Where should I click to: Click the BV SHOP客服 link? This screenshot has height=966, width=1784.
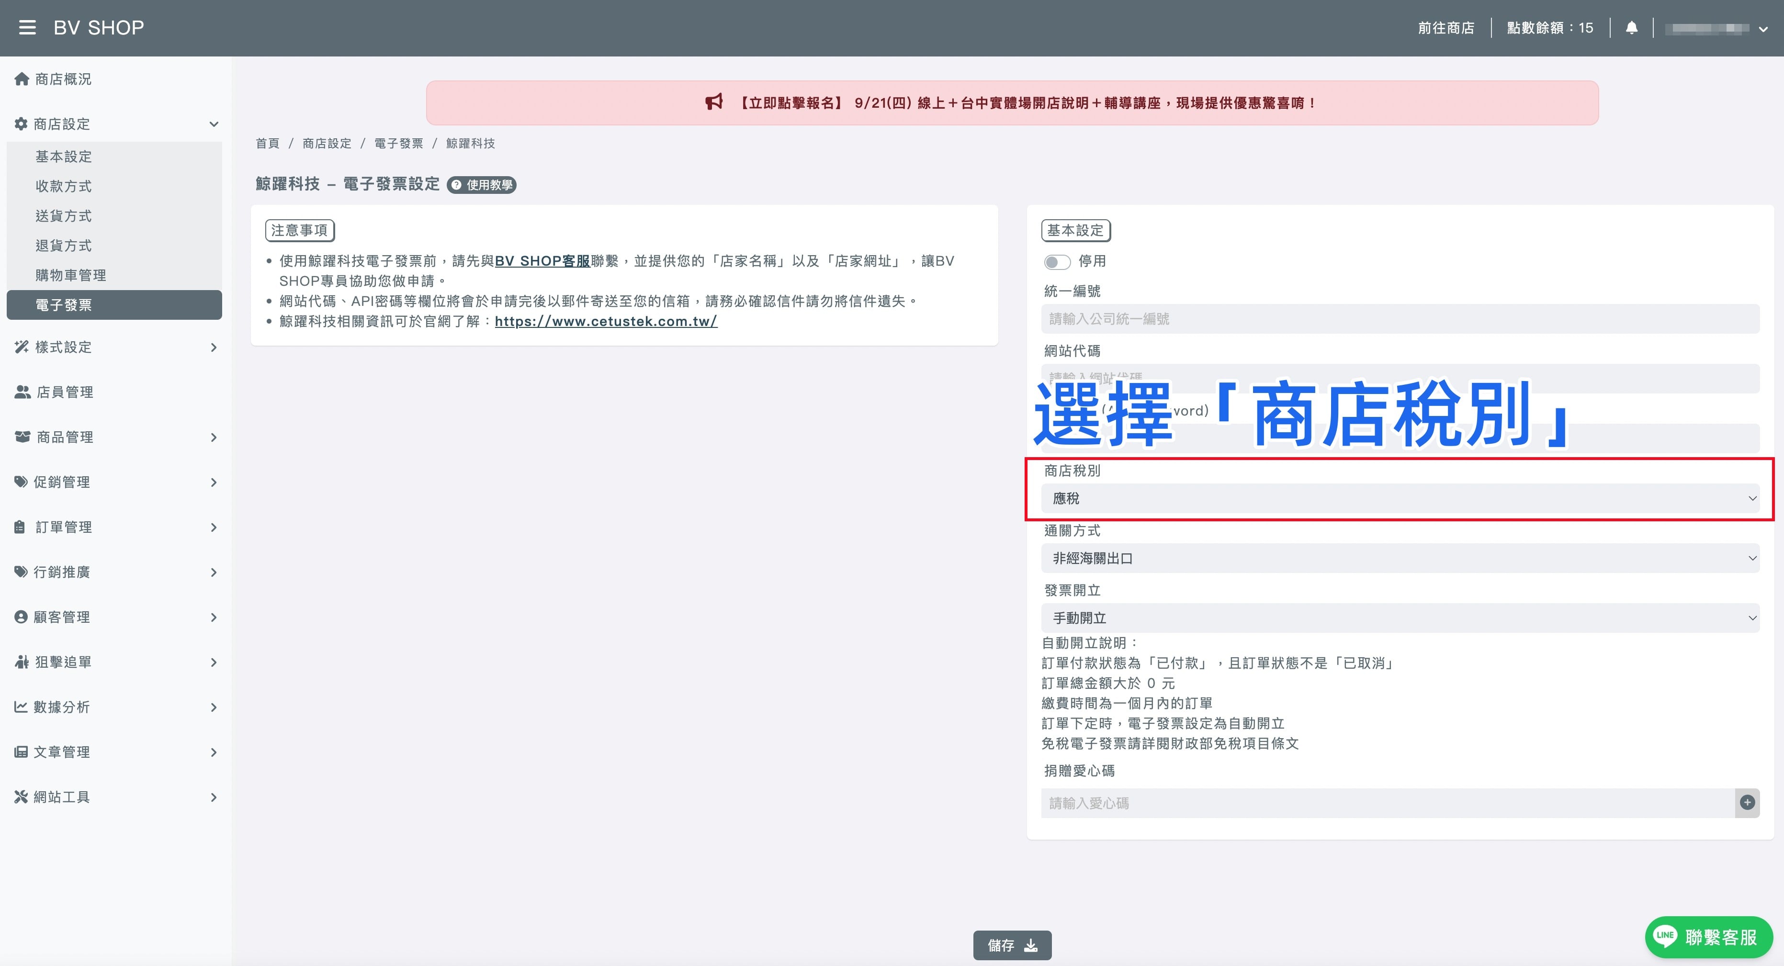542,261
